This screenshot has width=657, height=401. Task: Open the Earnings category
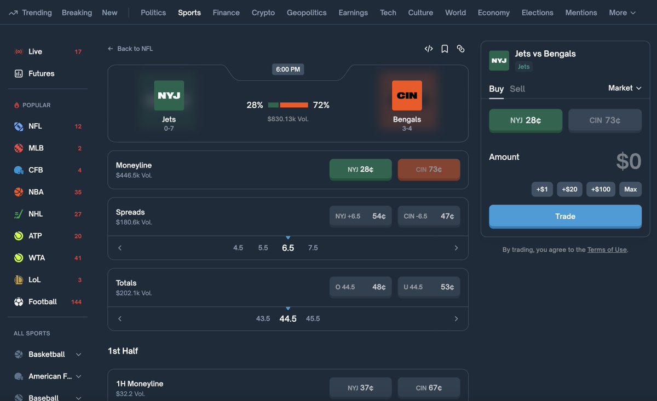(x=353, y=13)
